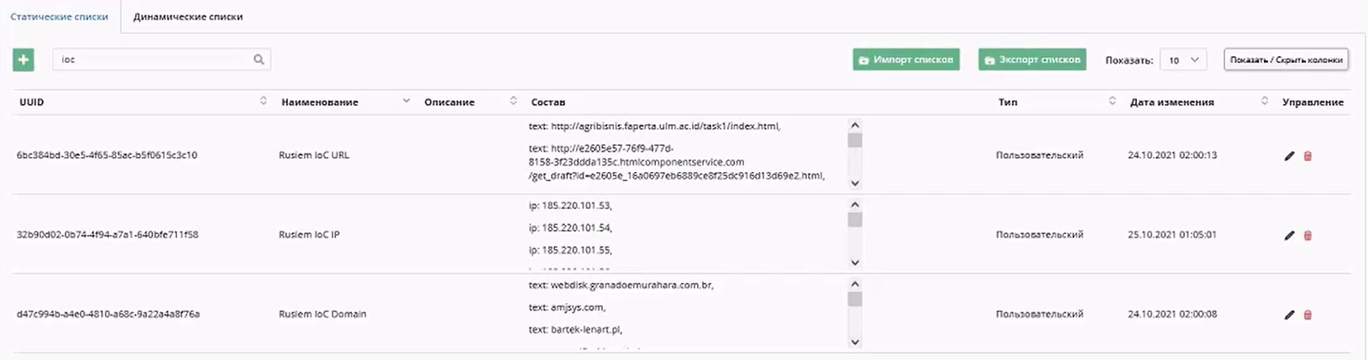Open the rows-per-page dropdown showing 10

[1183, 60]
